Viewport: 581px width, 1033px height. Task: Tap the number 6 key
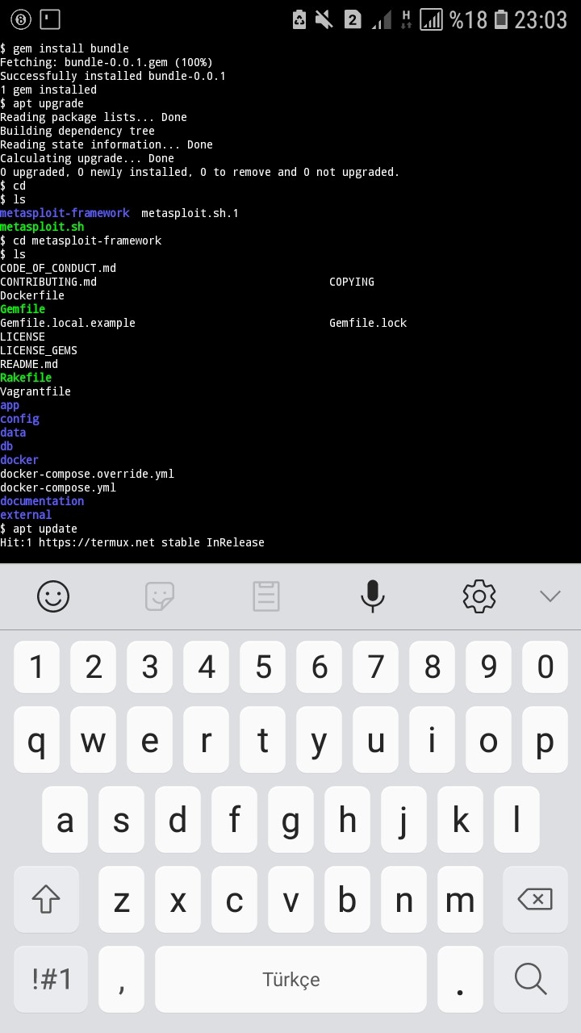click(x=320, y=667)
